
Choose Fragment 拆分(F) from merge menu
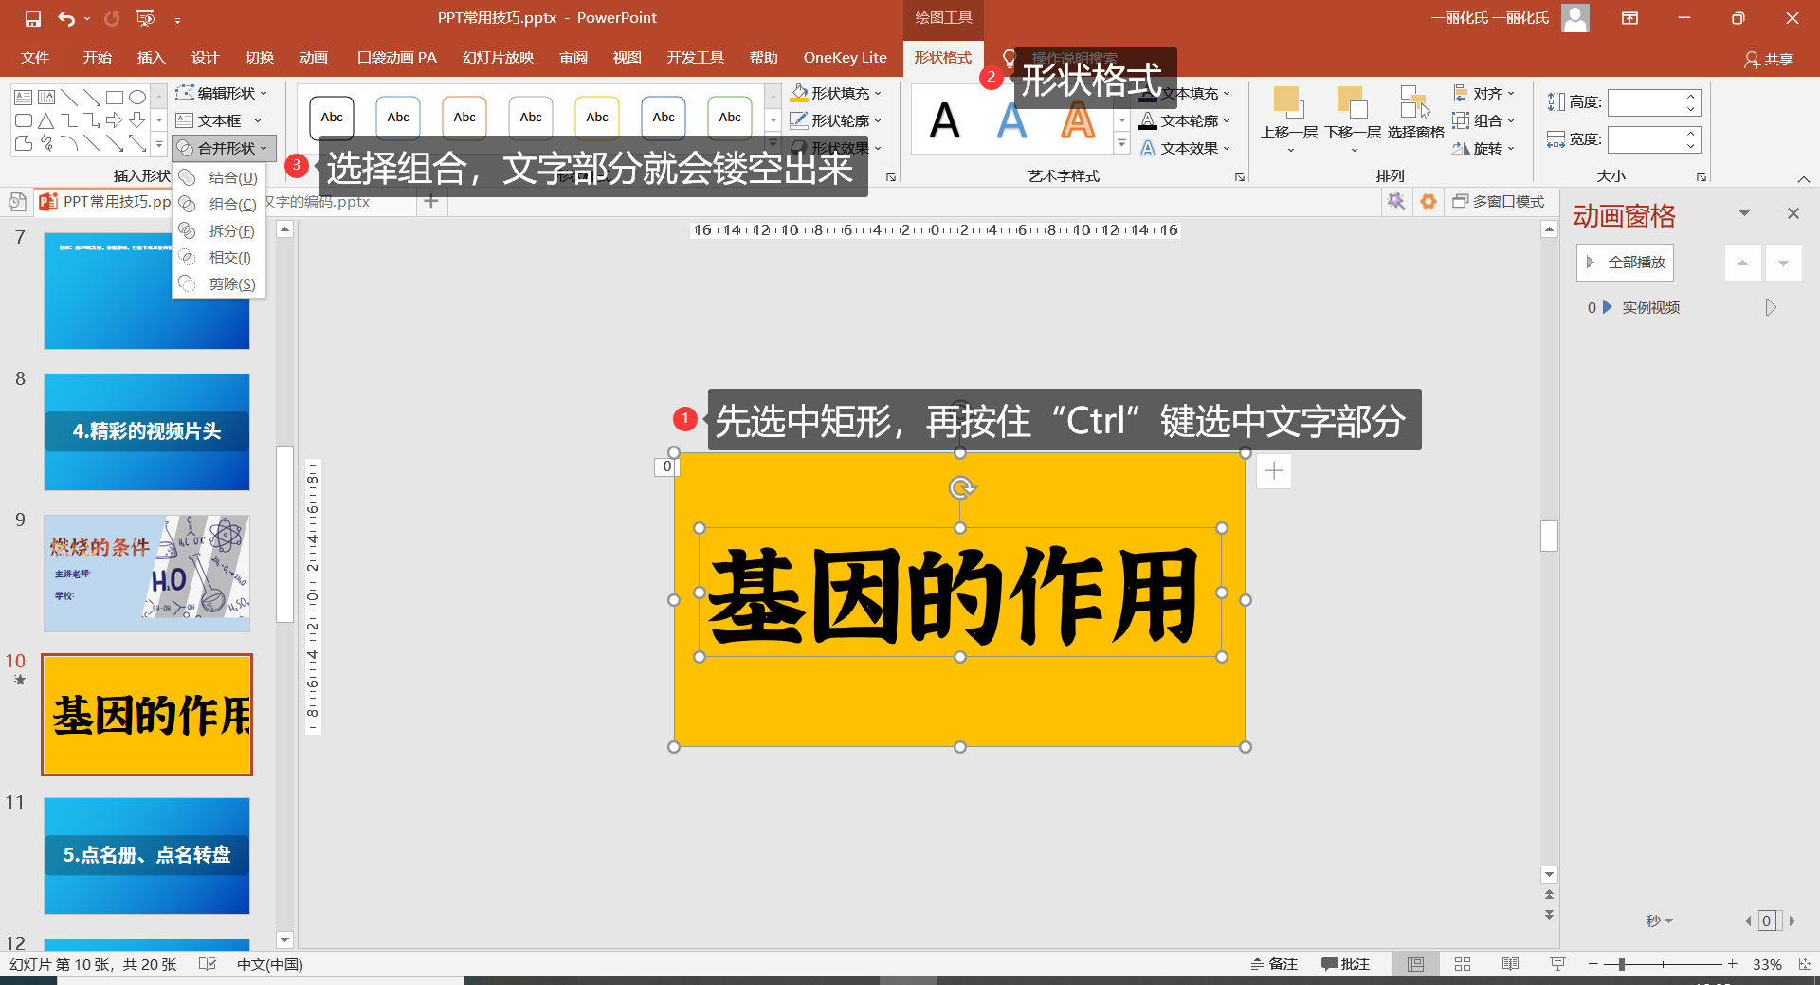point(219,230)
